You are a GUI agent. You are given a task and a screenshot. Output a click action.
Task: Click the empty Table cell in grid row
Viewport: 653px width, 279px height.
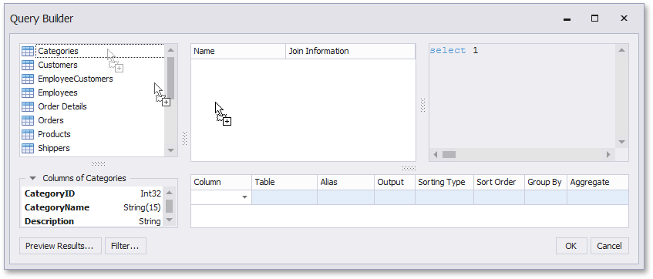click(x=284, y=197)
